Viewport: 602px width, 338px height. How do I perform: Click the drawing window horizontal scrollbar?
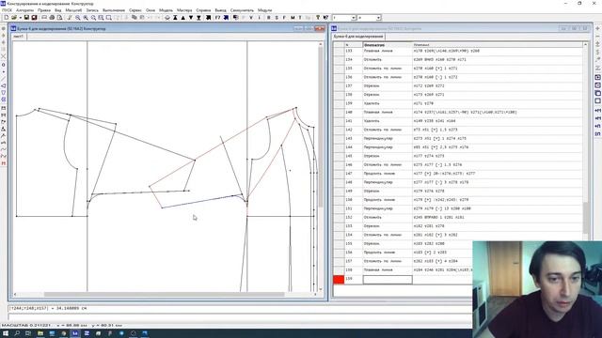[165, 294]
